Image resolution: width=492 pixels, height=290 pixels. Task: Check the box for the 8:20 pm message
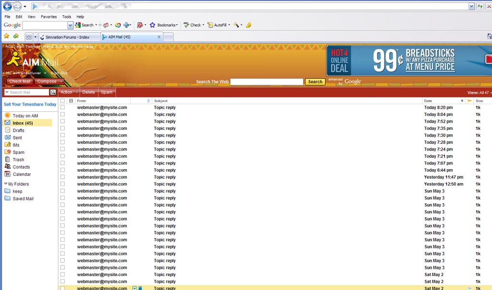62,107
